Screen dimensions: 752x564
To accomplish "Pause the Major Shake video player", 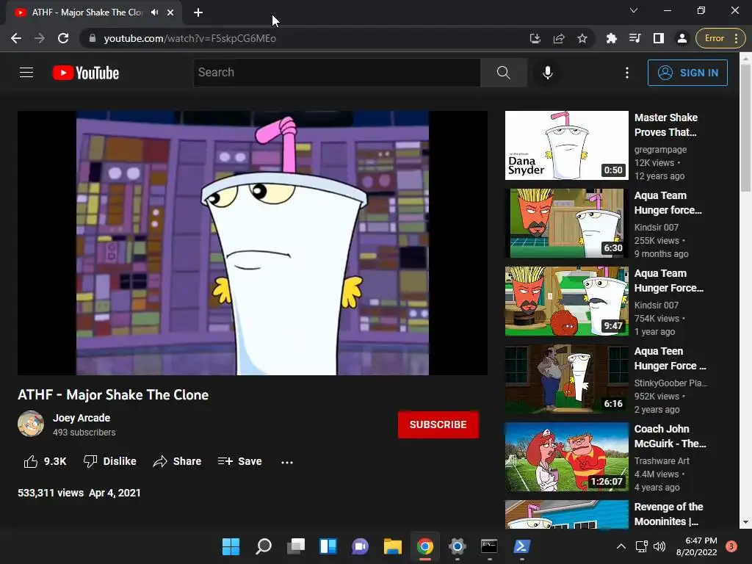I will 253,243.
